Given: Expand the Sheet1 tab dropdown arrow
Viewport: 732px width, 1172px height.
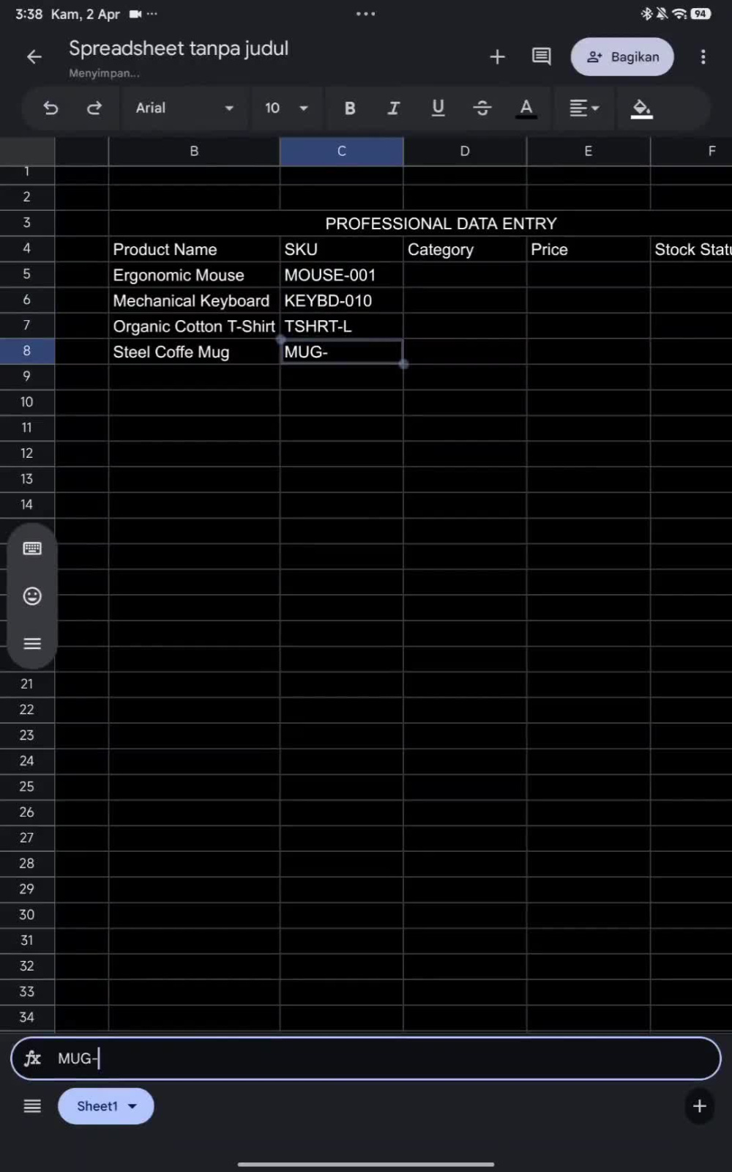Looking at the screenshot, I should point(132,1106).
